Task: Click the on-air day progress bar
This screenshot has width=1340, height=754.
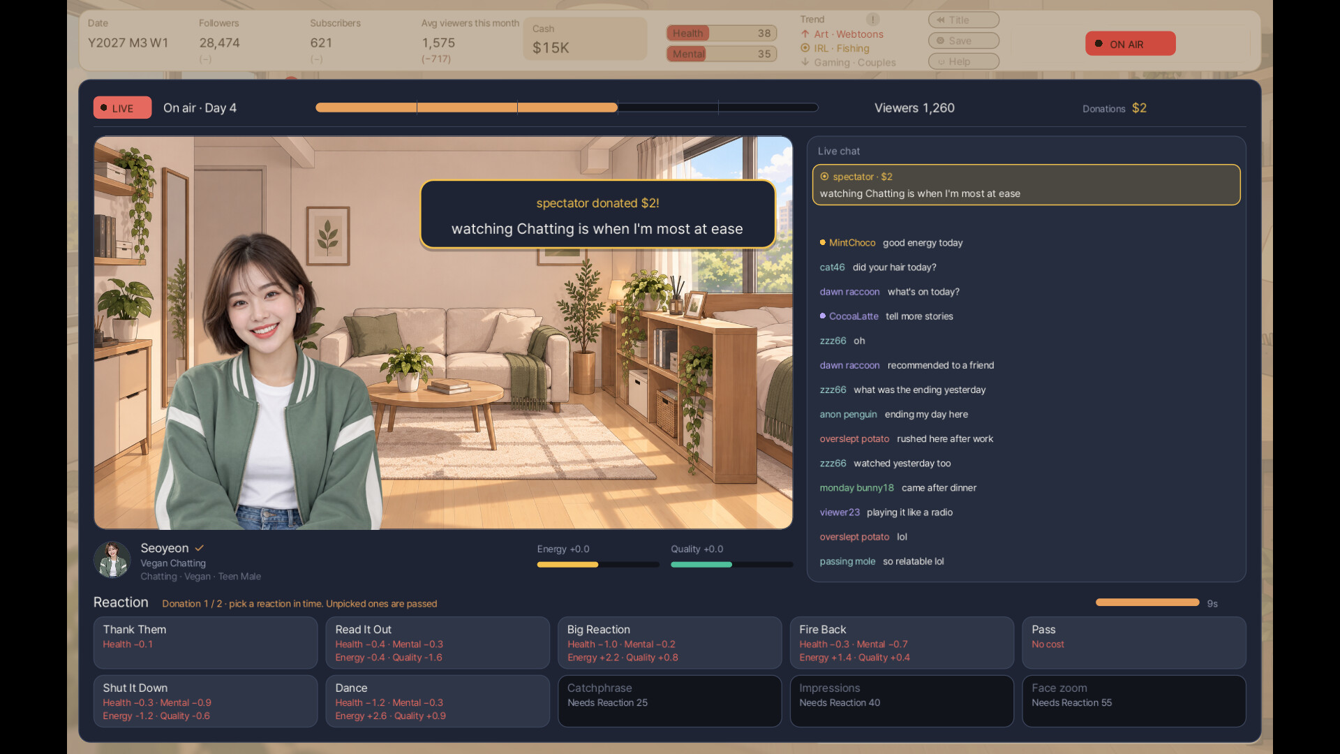Action: point(567,108)
